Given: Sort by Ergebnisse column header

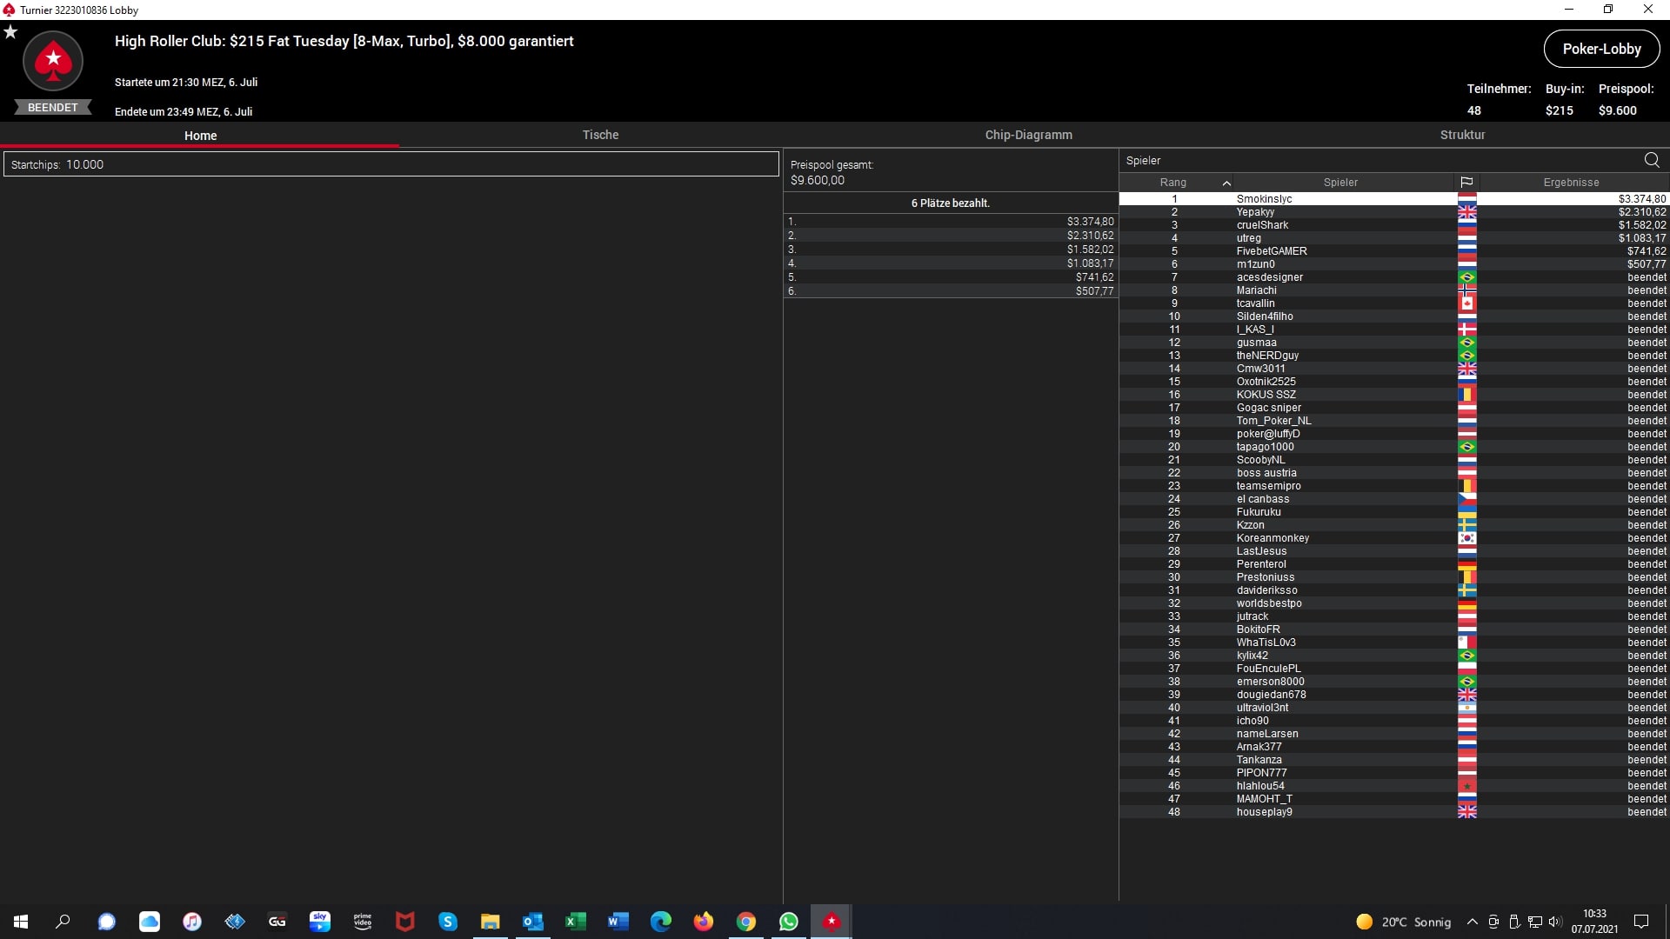Looking at the screenshot, I should (x=1571, y=183).
